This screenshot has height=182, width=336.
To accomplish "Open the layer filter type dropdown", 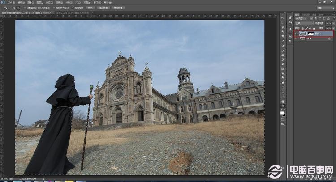I will pos(300,19).
